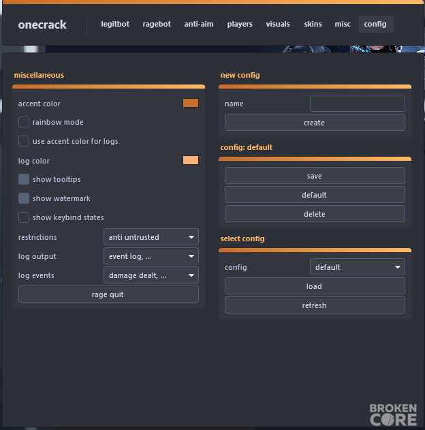Select the misc tab
425x430 pixels.
coord(343,24)
